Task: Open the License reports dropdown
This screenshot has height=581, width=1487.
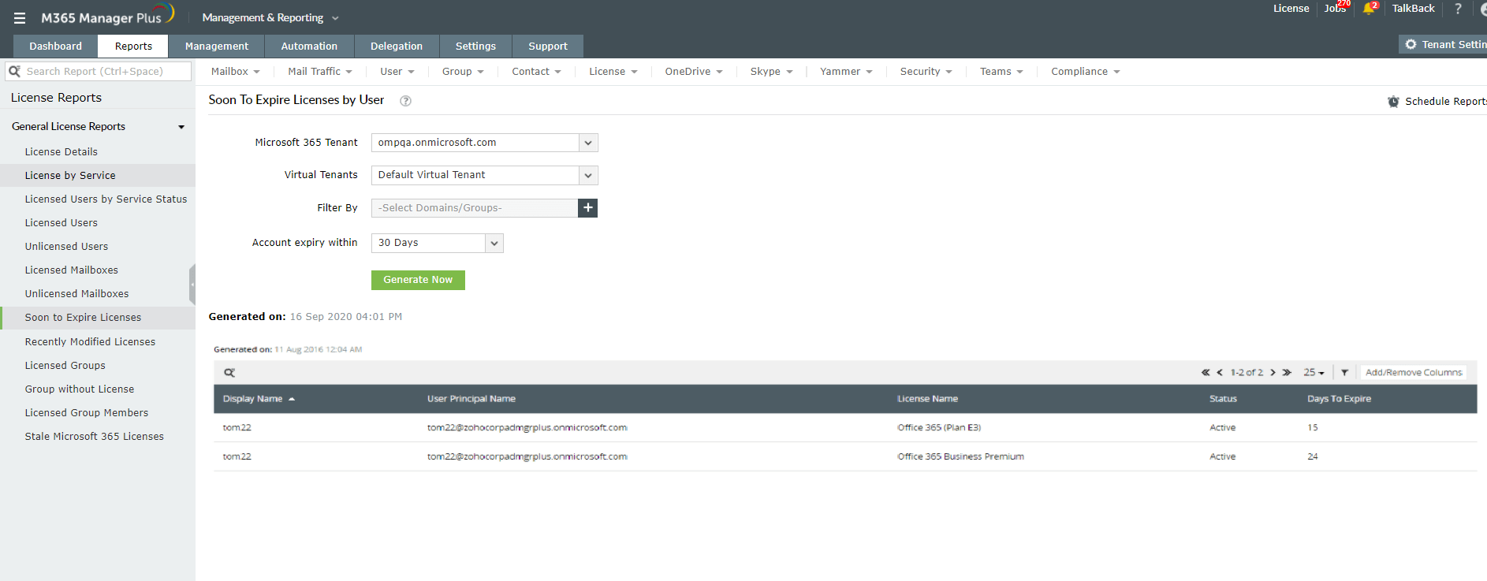Action: [613, 72]
